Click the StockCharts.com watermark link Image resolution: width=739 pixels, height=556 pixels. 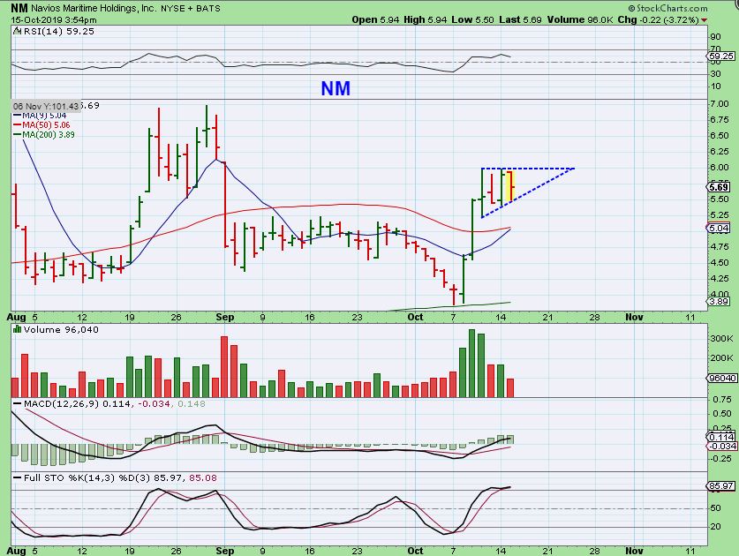pos(667,8)
